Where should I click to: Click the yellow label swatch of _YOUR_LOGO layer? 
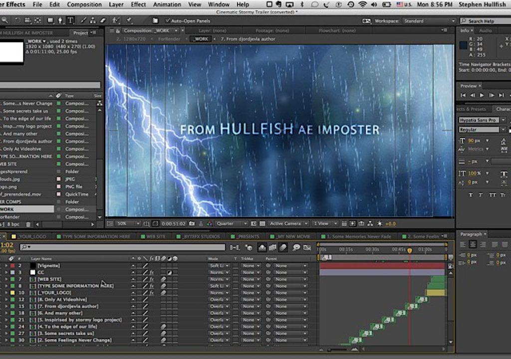click(x=12, y=293)
